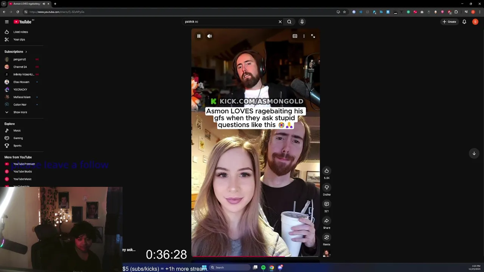Close the Asmon LOVES ragebaiting tab
484x272 pixels.
pos(48,4)
